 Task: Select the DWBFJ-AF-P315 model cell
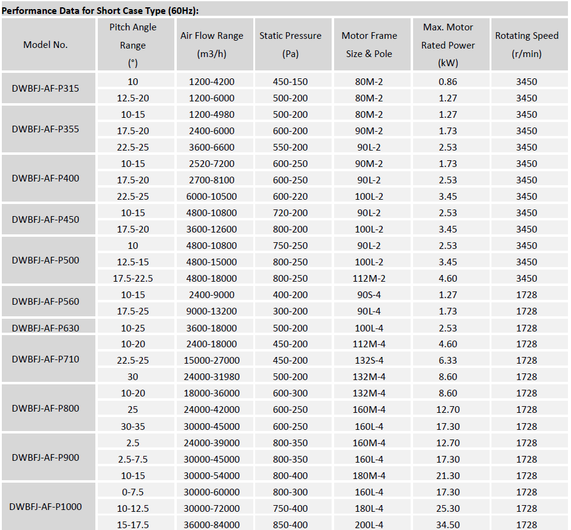click(x=46, y=89)
